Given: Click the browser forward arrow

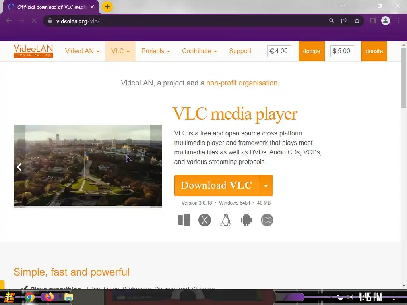Looking at the screenshot, I should click(x=21, y=21).
